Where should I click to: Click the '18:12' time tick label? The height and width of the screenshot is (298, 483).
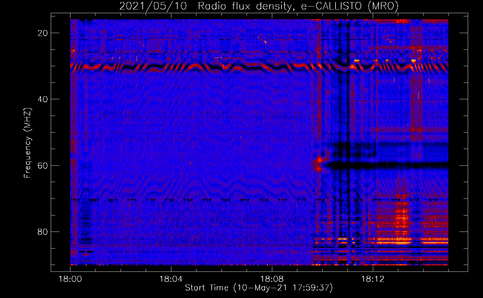click(x=373, y=279)
